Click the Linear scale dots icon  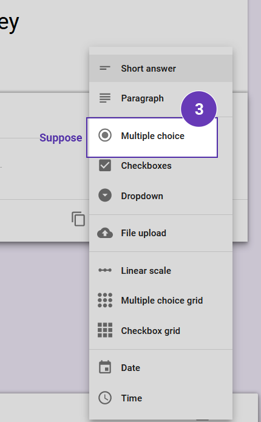(x=105, y=270)
